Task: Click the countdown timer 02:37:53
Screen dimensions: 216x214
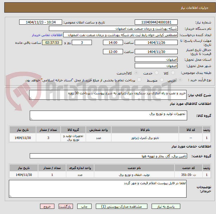Action: 52,42
